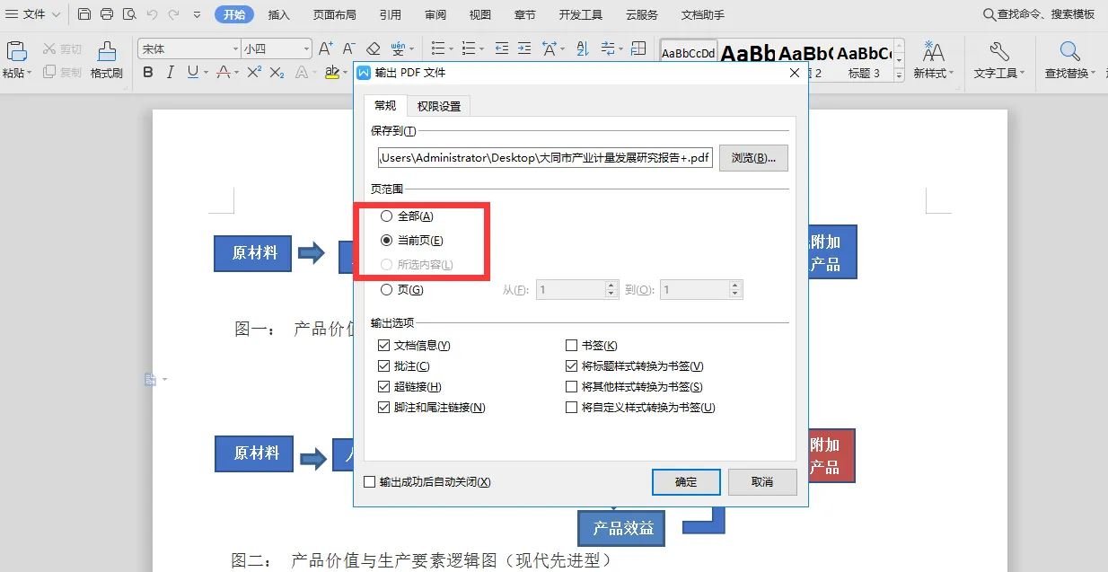Click the bullet list icon
Viewport: 1108px width, 572px height.
(x=436, y=48)
